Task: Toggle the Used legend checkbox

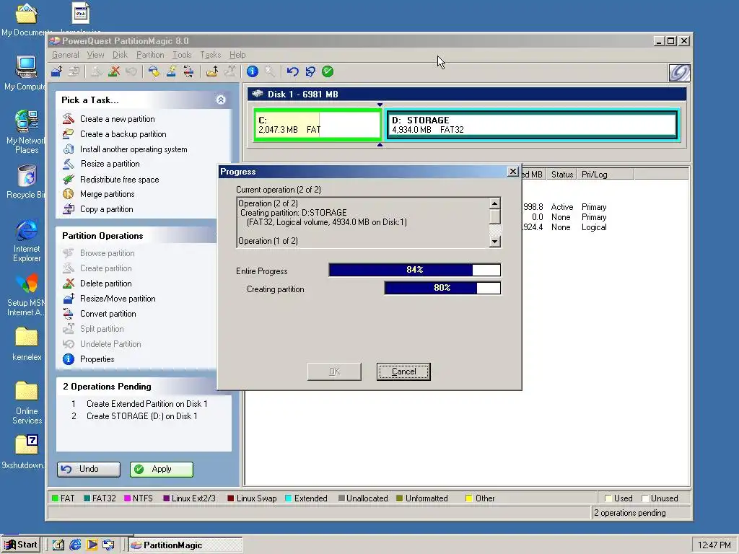Action: point(608,498)
